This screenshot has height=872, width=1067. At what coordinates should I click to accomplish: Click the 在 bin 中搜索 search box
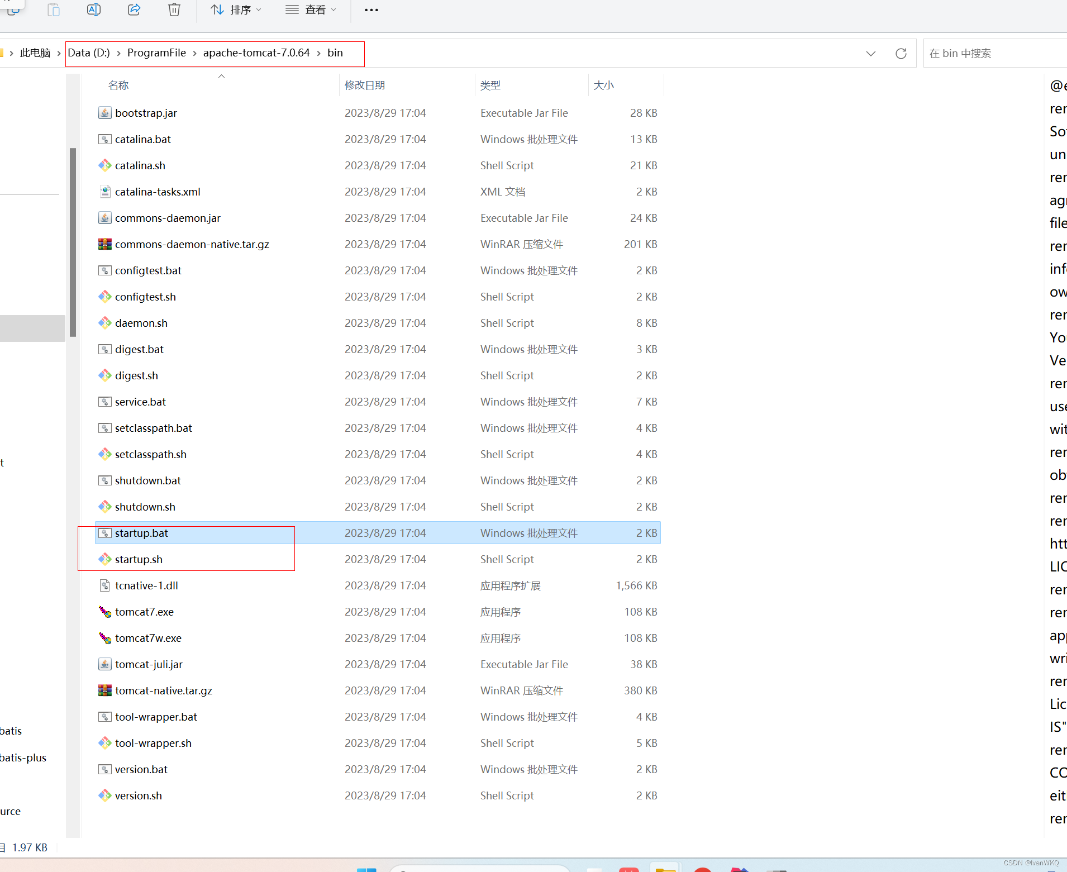(x=994, y=54)
